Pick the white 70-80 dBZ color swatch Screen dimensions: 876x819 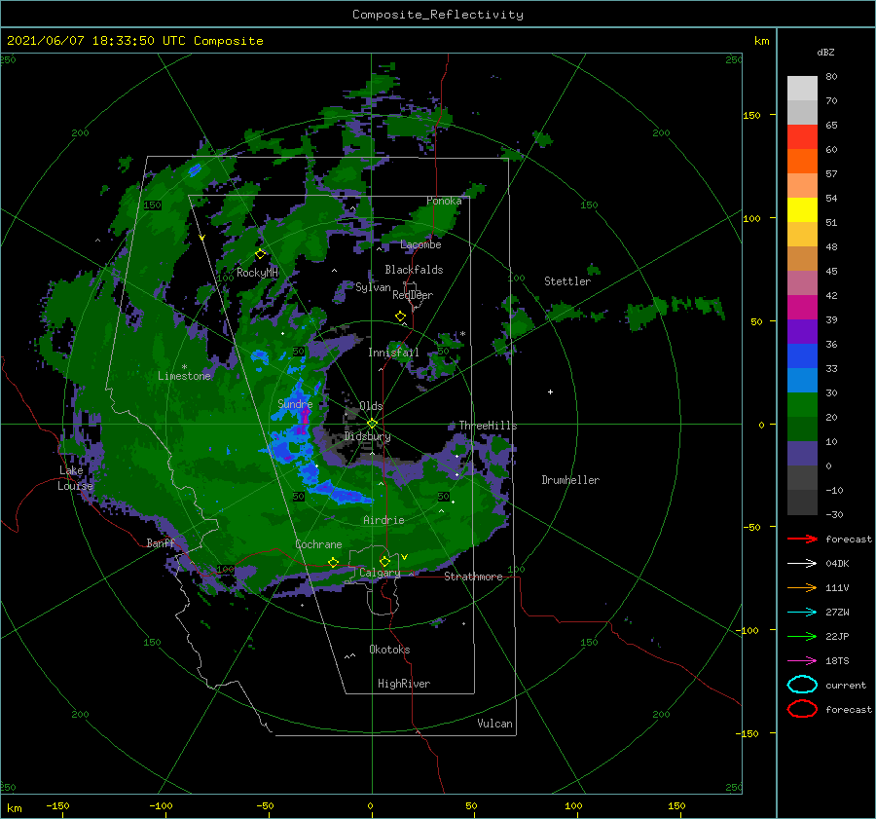(802, 89)
